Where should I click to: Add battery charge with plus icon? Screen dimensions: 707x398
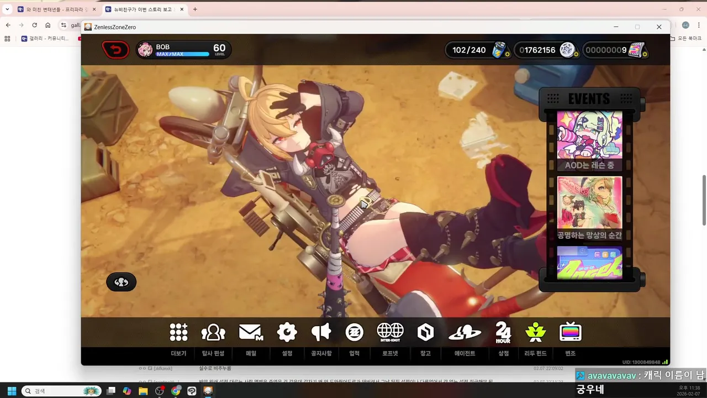(507, 54)
